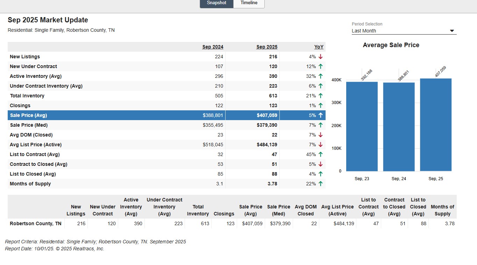Click the YoY column header

(x=319, y=47)
